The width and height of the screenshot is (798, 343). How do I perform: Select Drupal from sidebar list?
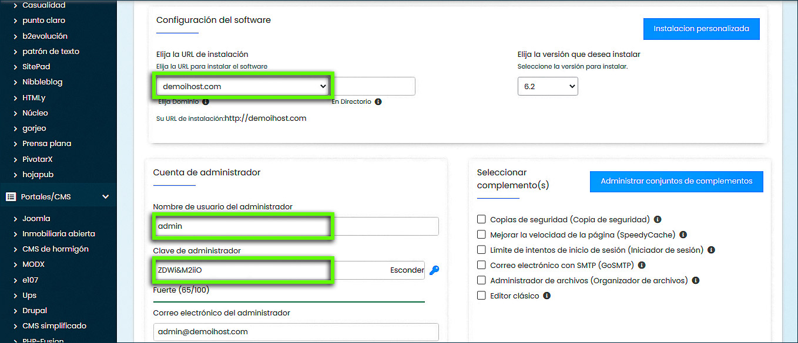[x=35, y=310]
